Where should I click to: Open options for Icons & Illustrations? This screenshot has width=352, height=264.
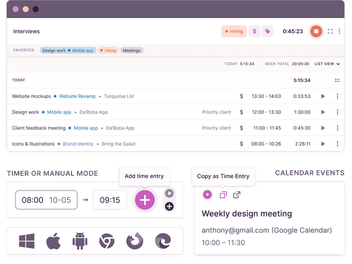tap(337, 144)
